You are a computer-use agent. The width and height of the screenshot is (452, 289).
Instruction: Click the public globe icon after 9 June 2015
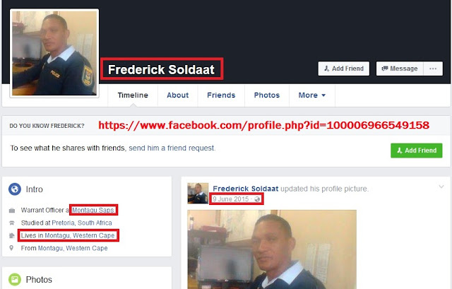coord(257,199)
